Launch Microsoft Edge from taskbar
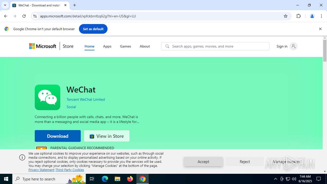This screenshot has height=184, width=327. tap(105, 179)
